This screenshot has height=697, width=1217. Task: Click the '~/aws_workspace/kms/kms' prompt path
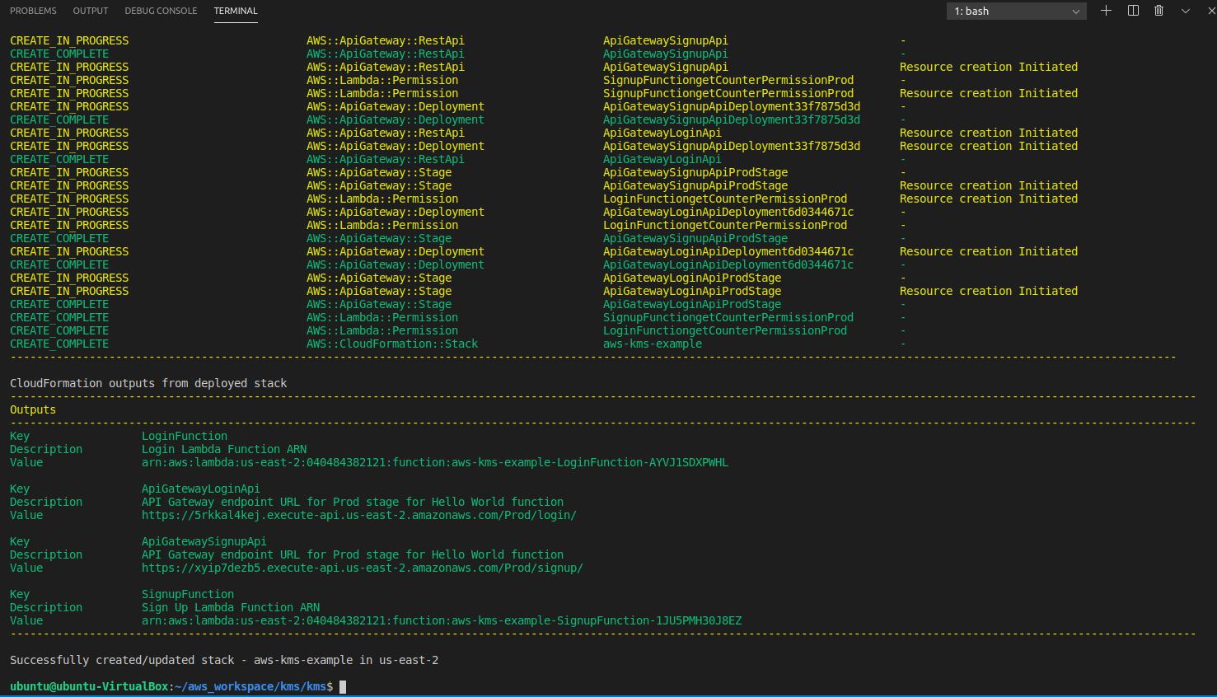coord(250,686)
